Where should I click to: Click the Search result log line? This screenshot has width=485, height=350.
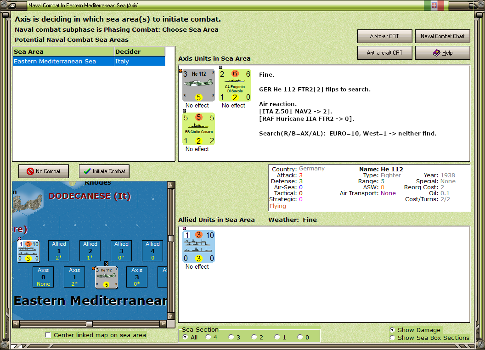[347, 134]
